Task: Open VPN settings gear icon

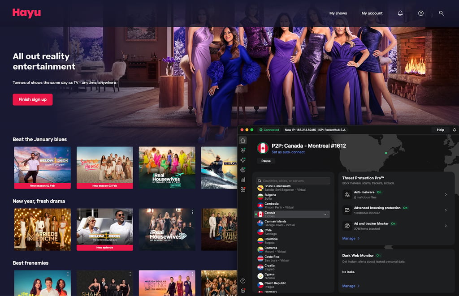Action: [x=242, y=291]
